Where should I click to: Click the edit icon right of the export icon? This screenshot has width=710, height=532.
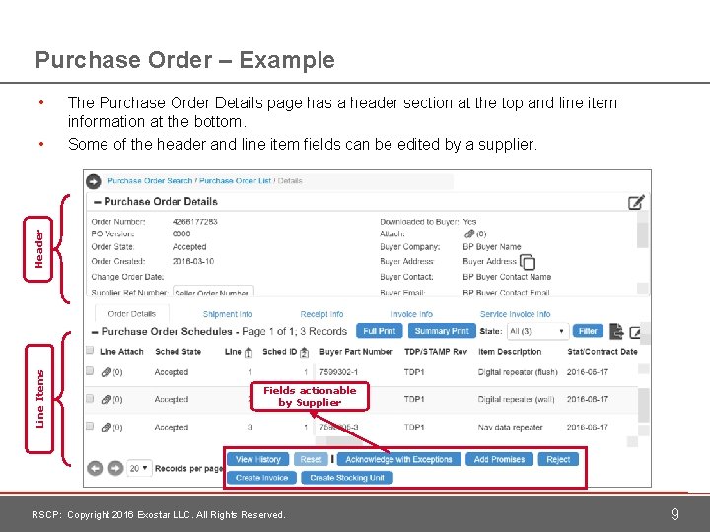coord(635,332)
